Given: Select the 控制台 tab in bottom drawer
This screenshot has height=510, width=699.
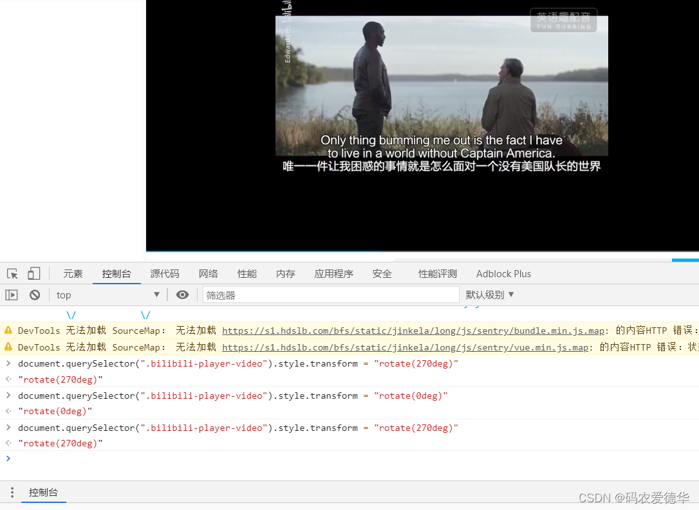Looking at the screenshot, I should pos(43,492).
